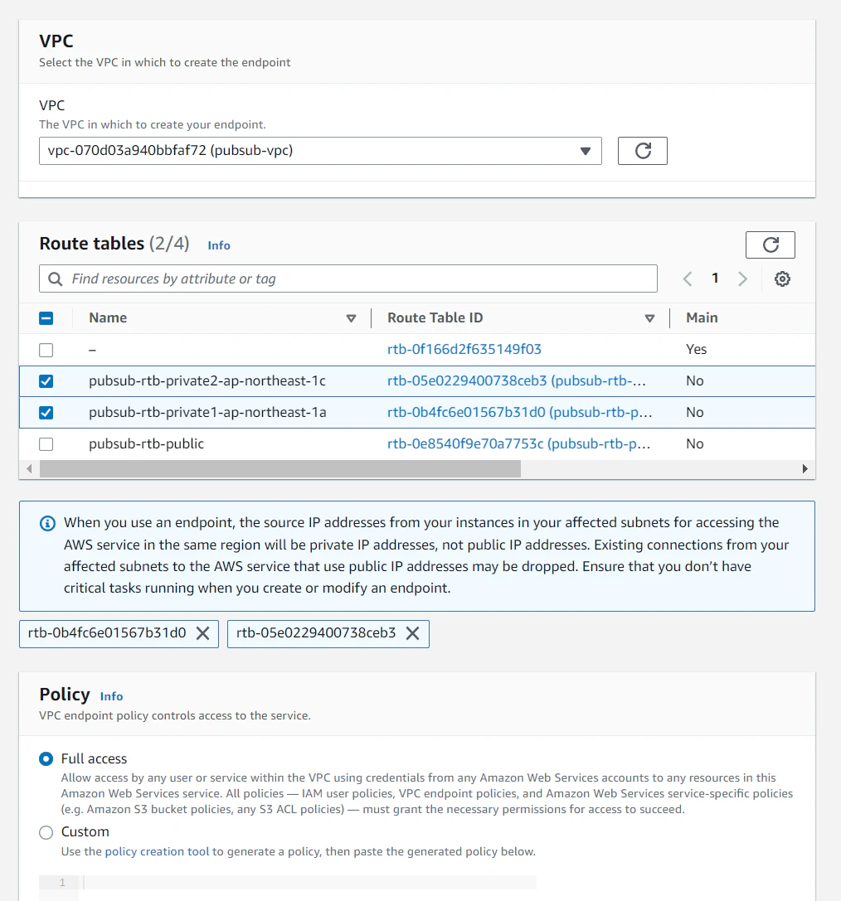Remove rtb-0b4fc6e01567b31d0 selection tag

(203, 633)
